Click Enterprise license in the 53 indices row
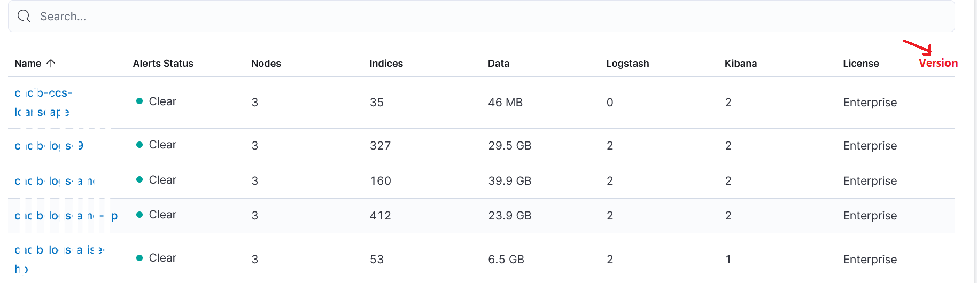 (870, 260)
